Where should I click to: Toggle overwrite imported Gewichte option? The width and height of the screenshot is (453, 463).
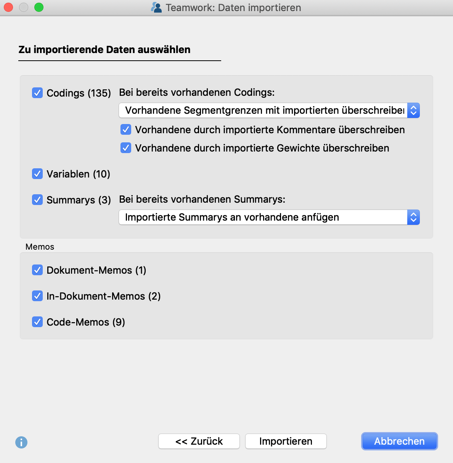[x=126, y=148]
